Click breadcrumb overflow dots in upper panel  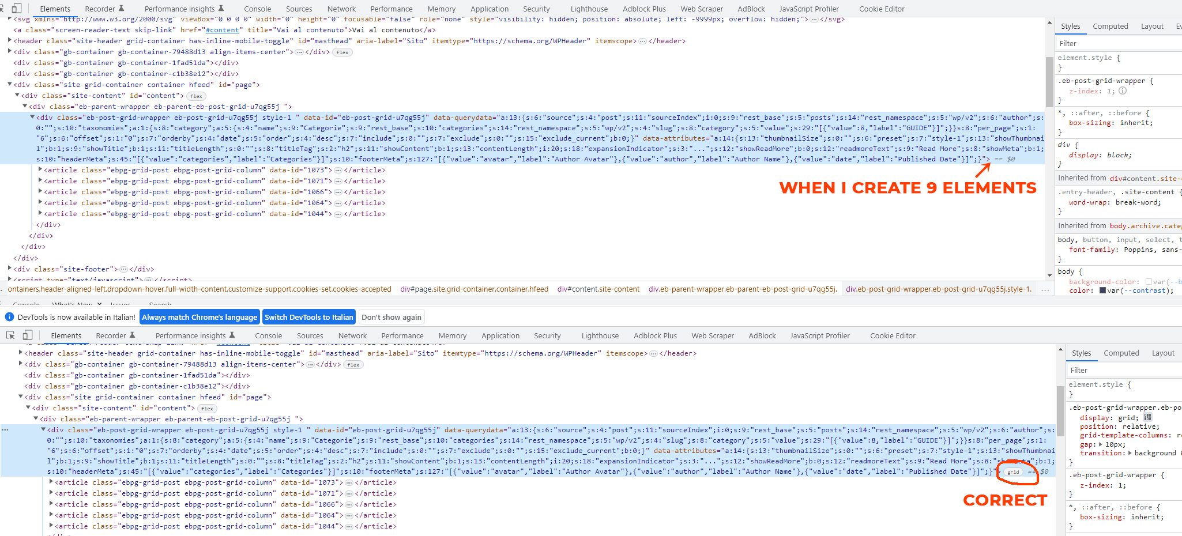click(1045, 289)
